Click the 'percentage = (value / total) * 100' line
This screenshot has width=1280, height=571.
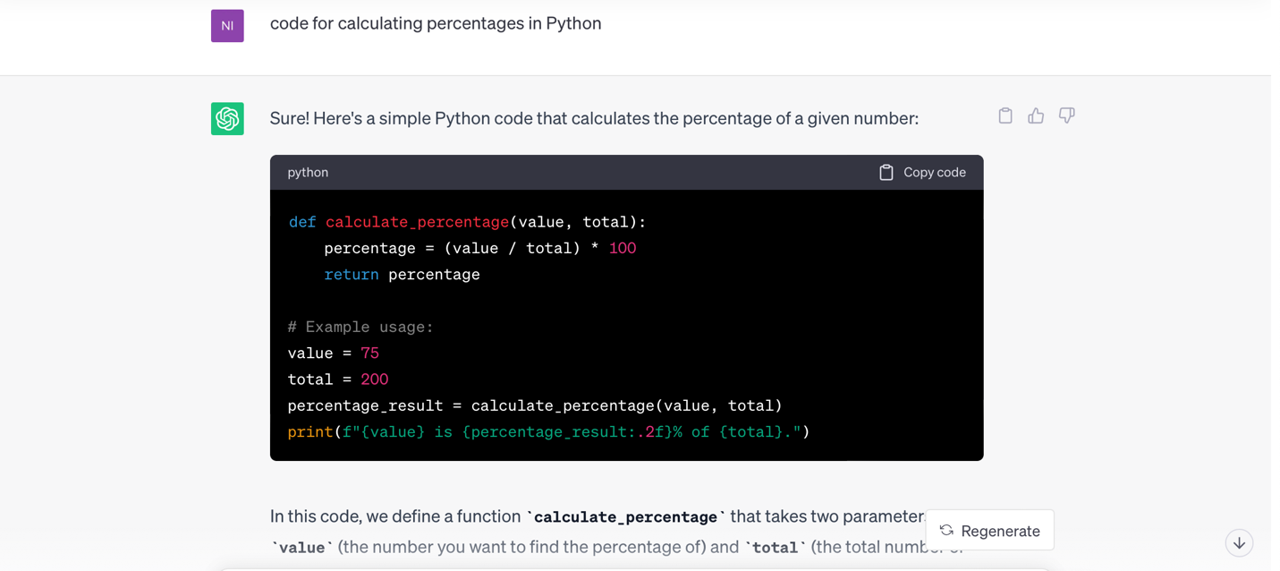(480, 248)
